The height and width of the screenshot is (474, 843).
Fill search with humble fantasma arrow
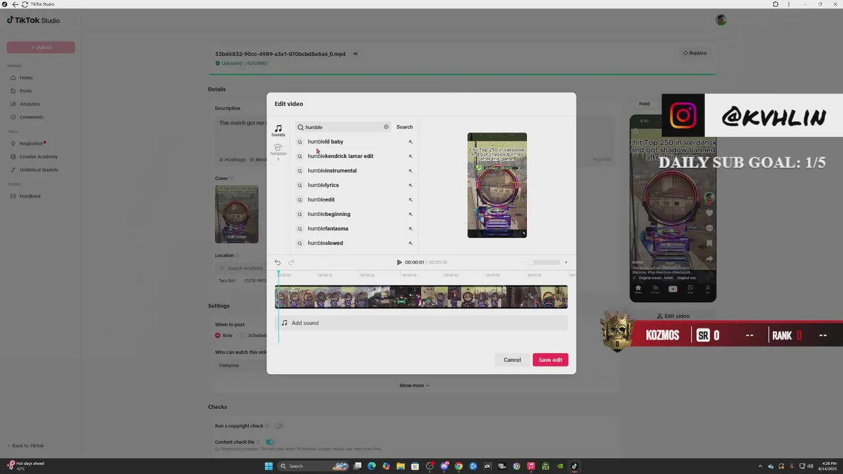click(410, 228)
